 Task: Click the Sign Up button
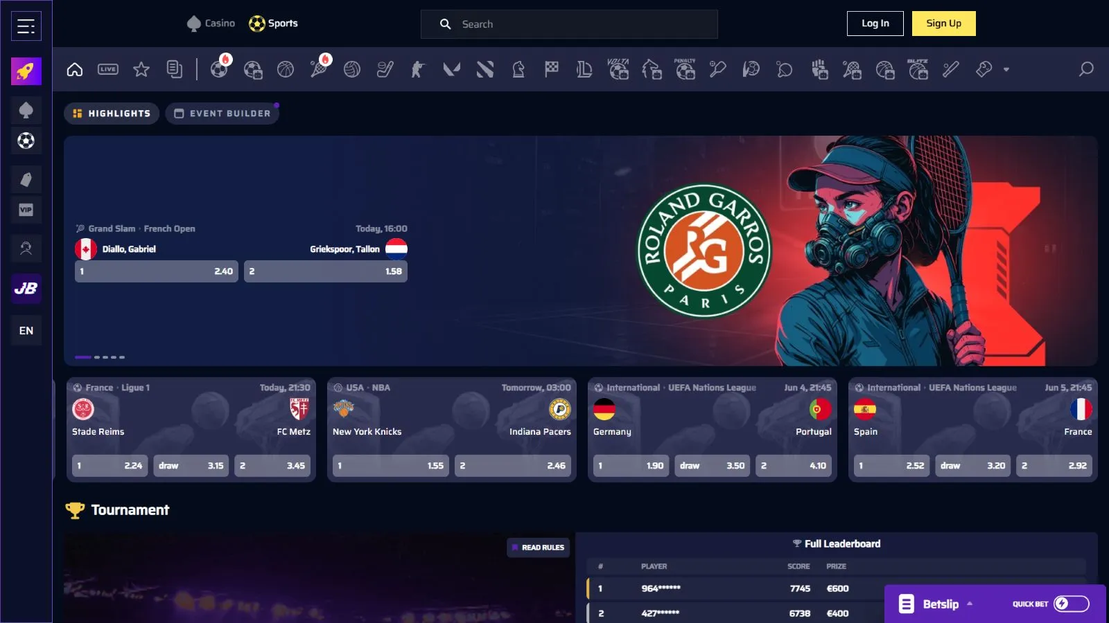pyautogui.click(x=943, y=24)
